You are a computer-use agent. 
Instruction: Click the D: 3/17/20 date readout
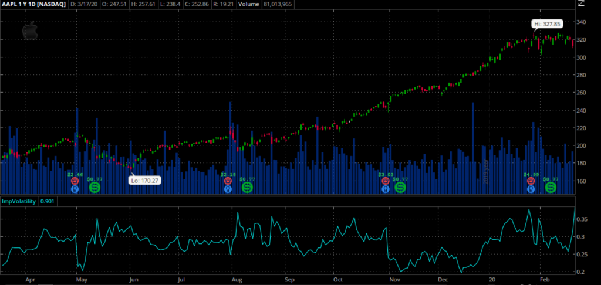coord(85,5)
